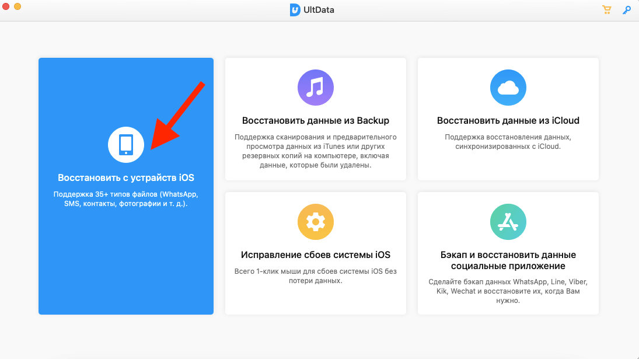Click the key registration icon
This screenshot has height=359, width=639.
[627, 10]
